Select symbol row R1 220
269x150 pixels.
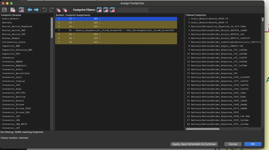[116, 34]
